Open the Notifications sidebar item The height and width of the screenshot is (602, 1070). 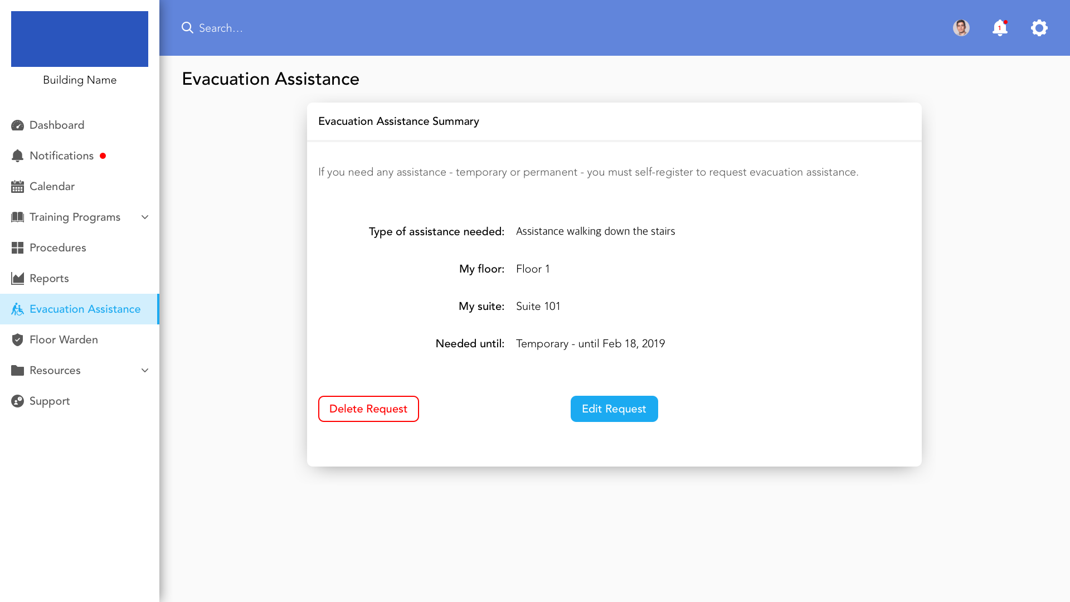coord(61,156)
